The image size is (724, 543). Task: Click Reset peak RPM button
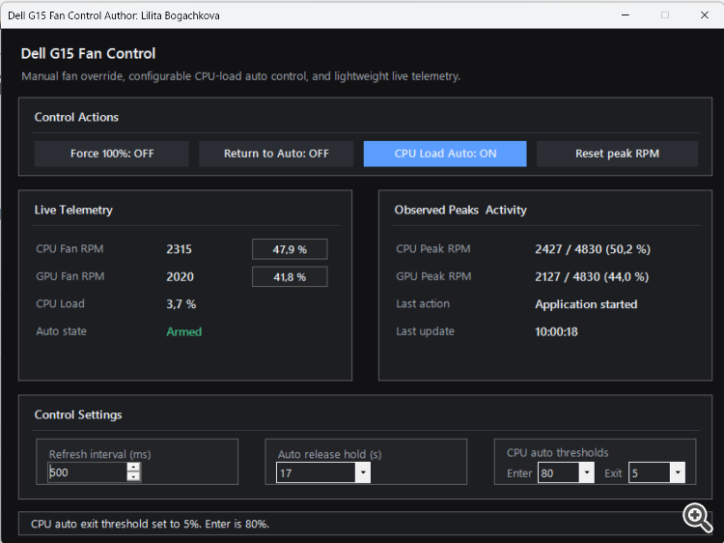pyautogui.click(x=617, y=154)
